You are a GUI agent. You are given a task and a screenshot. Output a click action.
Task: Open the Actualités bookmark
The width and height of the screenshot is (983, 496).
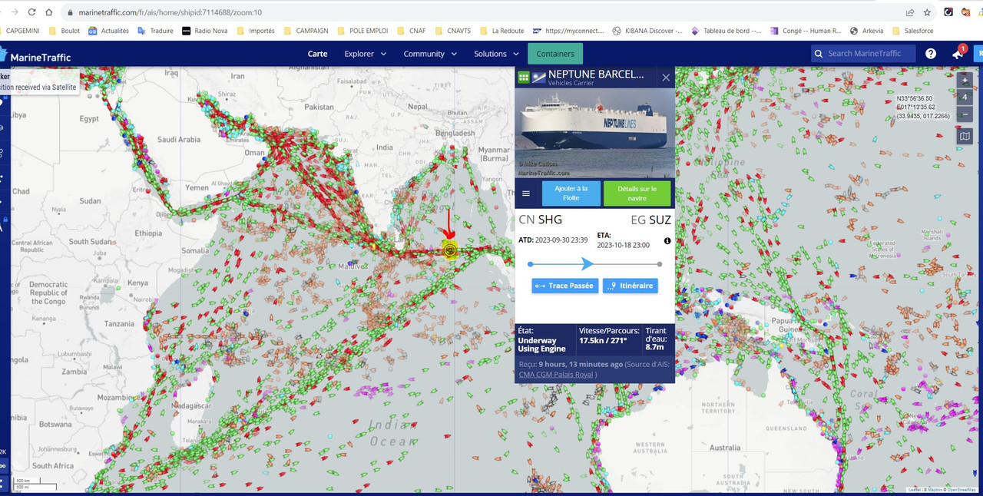click(x=108, y=31)
